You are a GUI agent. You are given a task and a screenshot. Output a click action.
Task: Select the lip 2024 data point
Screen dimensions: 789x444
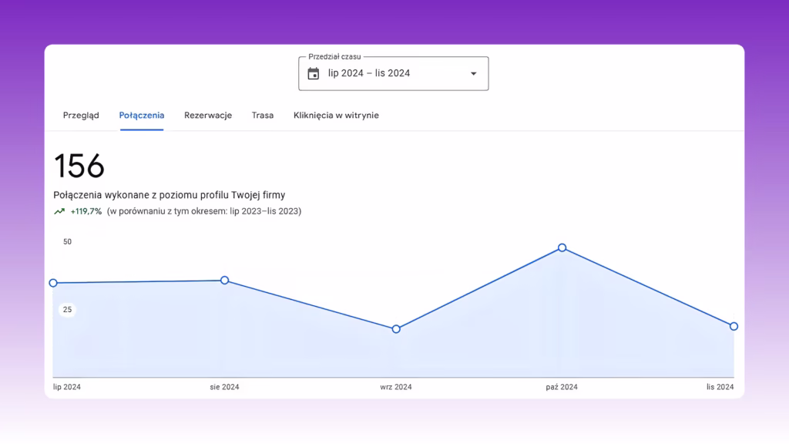53,283
